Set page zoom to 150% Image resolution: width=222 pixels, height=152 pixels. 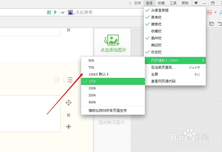[x=113, y=88]
